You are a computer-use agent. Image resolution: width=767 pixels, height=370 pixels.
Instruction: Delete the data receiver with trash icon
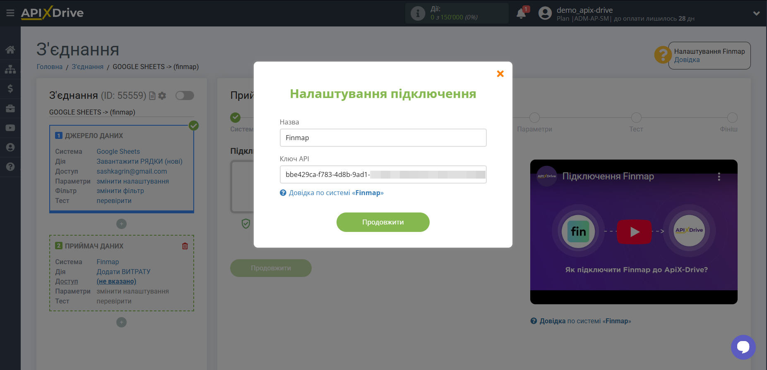coord(185,246)
